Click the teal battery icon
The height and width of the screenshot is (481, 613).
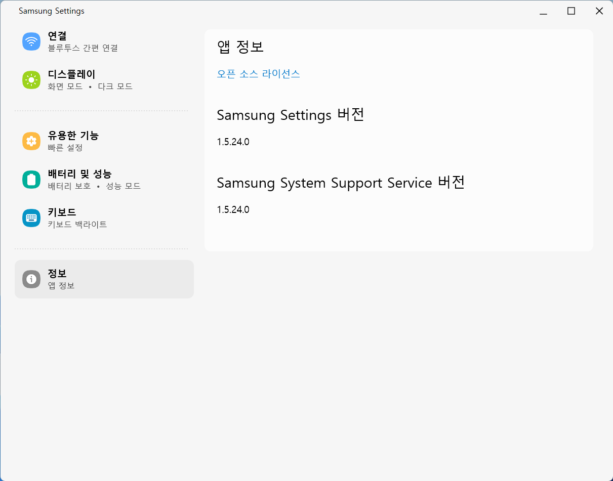(x=31, y=180)
